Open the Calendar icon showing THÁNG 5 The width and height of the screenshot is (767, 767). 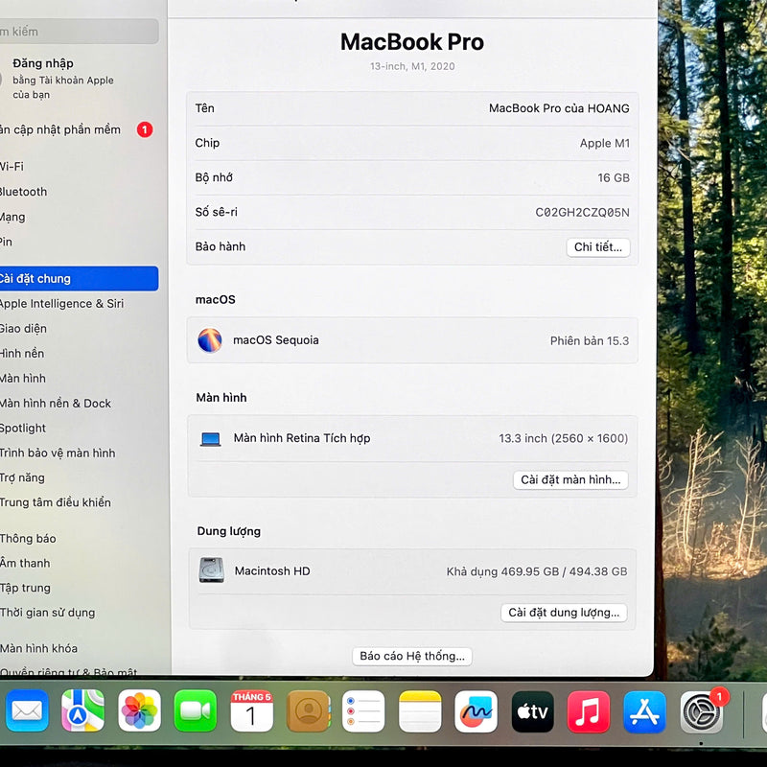coord(251,710)
